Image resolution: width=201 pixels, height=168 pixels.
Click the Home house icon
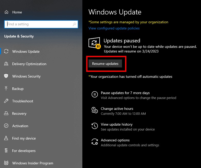pyautogui.click(x=6, y=12)
